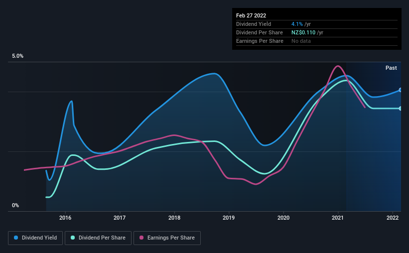
Task: Toggle the Earnings Per Share legend button
Action: pyautogui.click(x=167, y=238)
